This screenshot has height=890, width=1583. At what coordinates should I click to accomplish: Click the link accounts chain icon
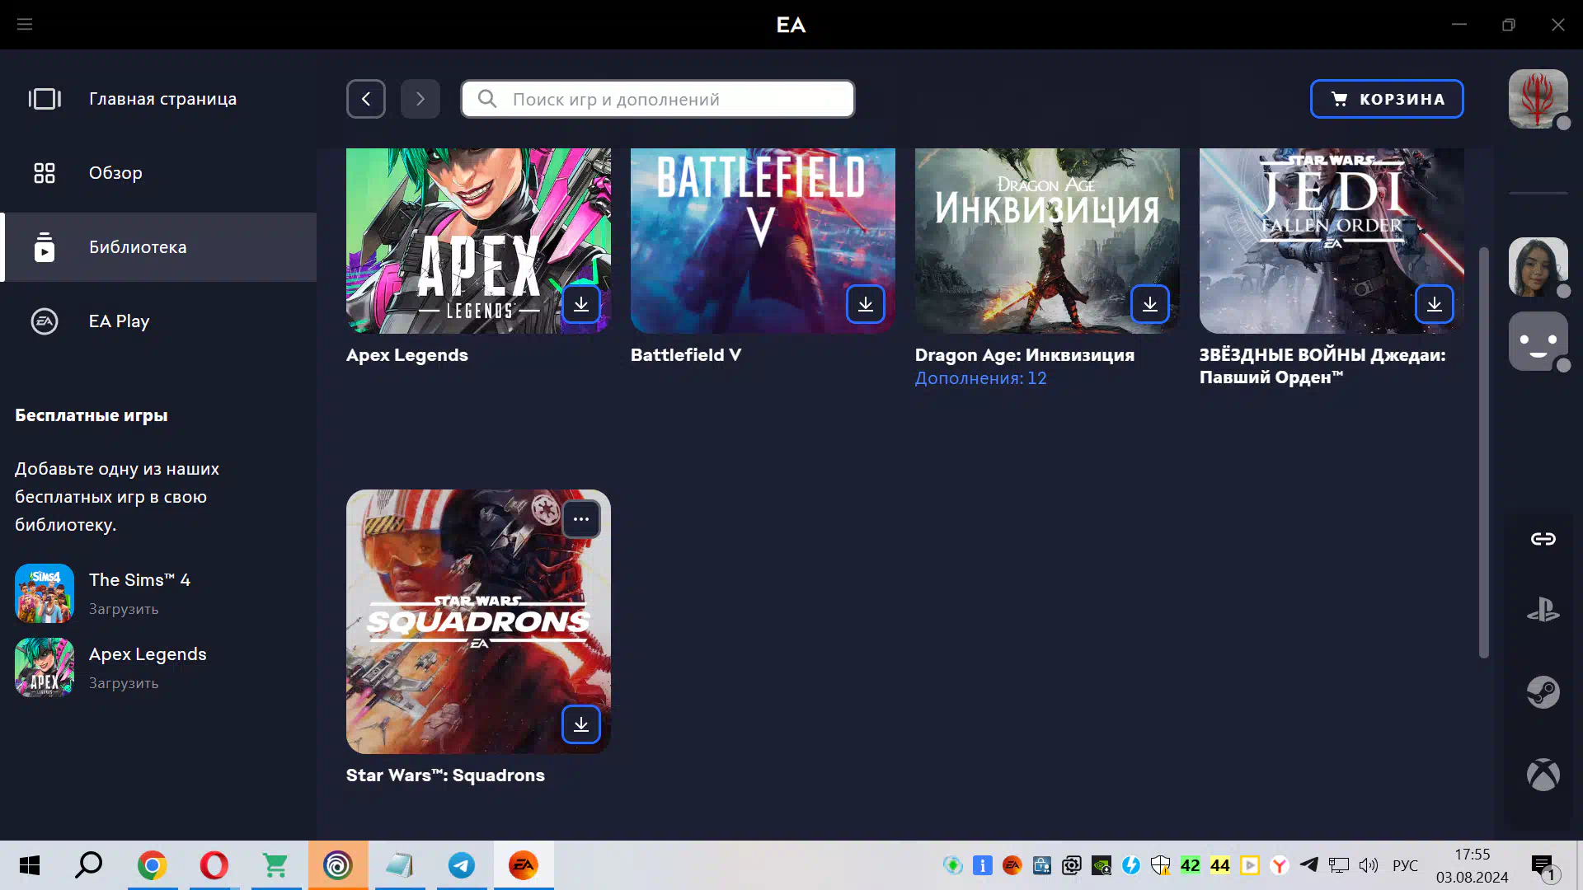(x=1543, y=539)
